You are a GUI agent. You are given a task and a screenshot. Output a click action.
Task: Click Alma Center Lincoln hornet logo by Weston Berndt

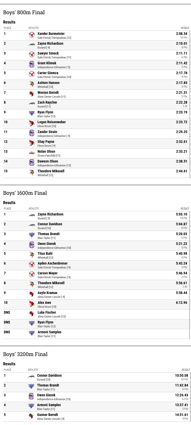pyautogui.click(x=32, y=94)
